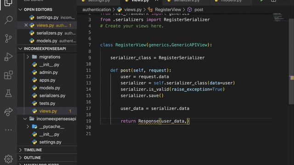Open views.py in the file tree
This screenshot has width=294, height=165.
pyautogui.click(x=47, y=111)
